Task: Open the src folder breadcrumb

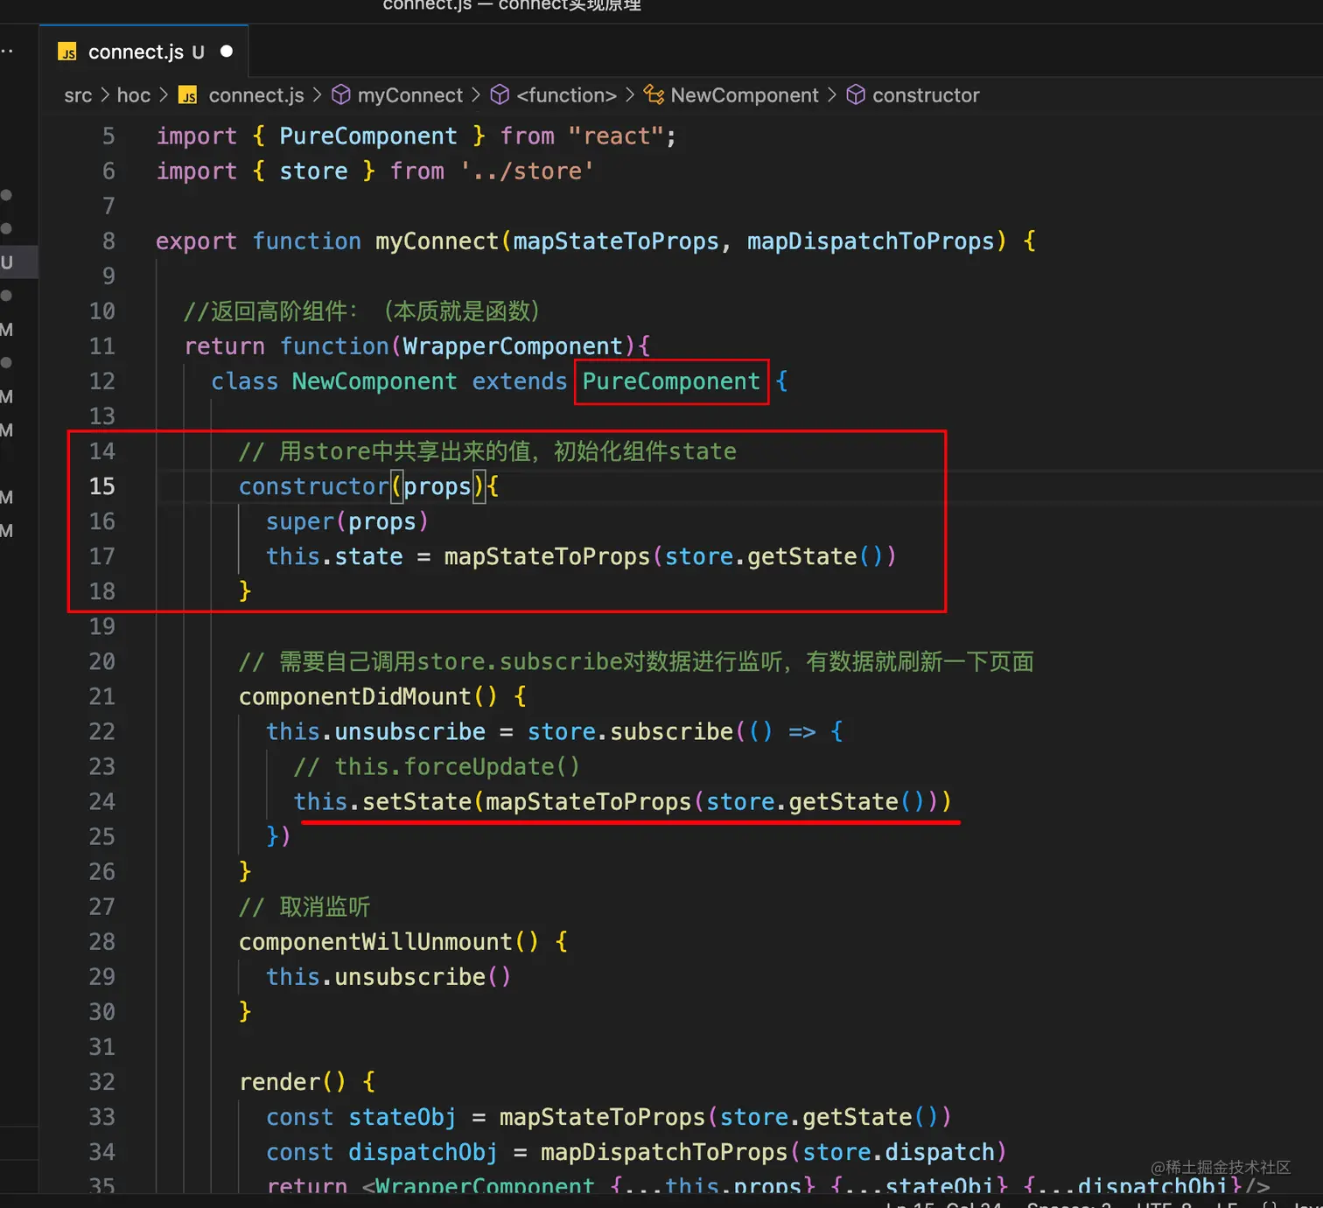Action: tap(78, 95)
